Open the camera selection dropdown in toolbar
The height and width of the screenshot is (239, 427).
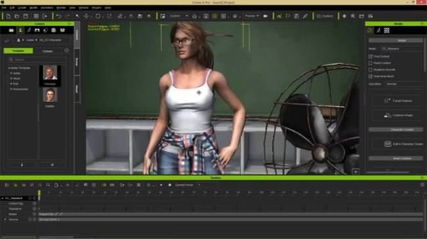[178, 16]
